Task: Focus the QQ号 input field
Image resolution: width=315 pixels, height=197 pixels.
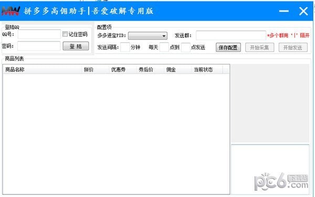Action: (39, 34)
